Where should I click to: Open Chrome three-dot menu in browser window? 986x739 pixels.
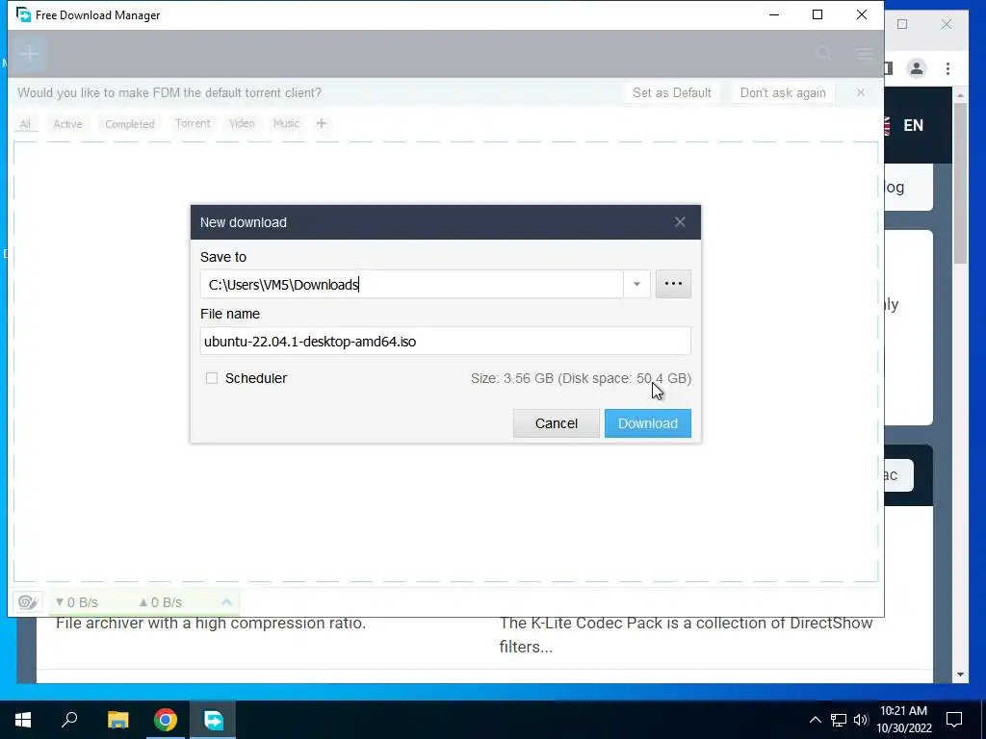coord(947,68)
